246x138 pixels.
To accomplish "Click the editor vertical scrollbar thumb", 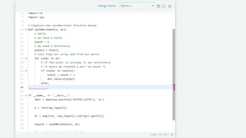I will pos(174,74).
